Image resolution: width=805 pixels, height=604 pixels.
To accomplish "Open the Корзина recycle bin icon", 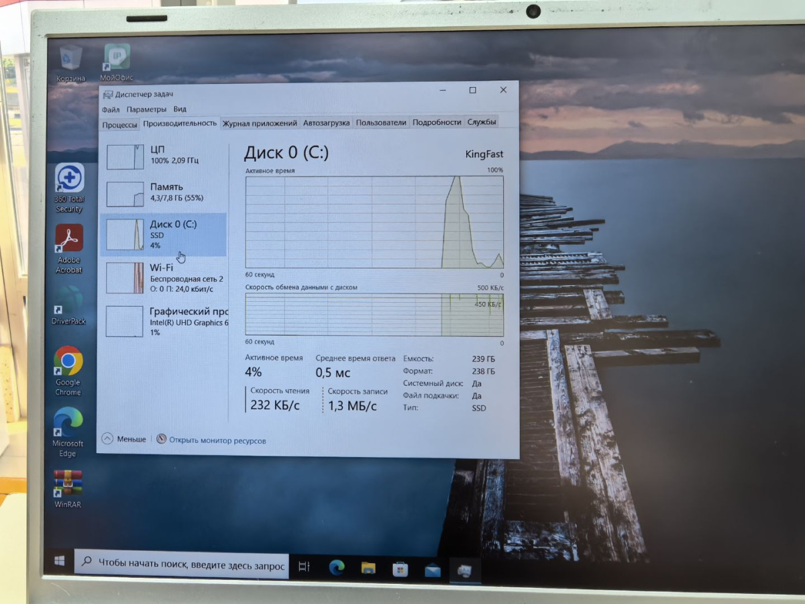I will pyautogui.click(x=71, y=62).
